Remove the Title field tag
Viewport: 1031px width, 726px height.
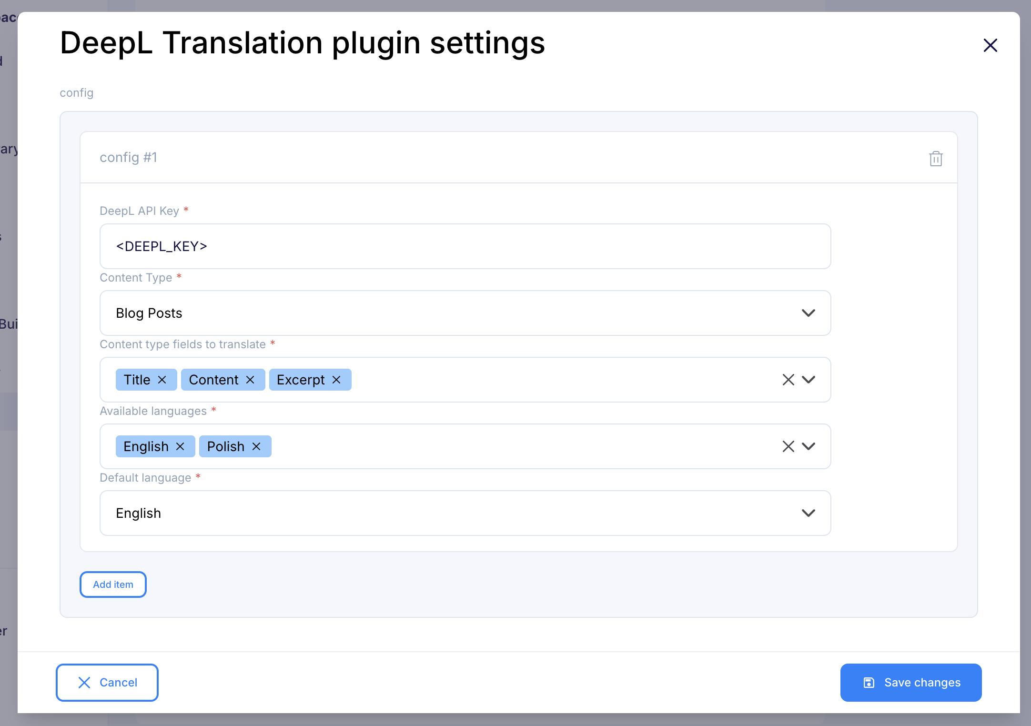point(162,380)
